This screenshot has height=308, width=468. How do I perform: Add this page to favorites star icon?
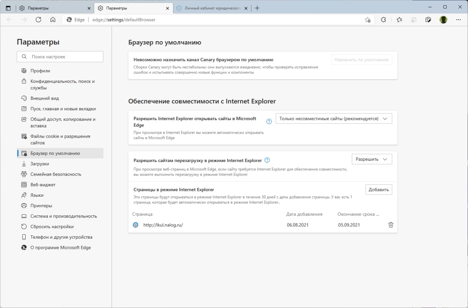coord(368,20)
